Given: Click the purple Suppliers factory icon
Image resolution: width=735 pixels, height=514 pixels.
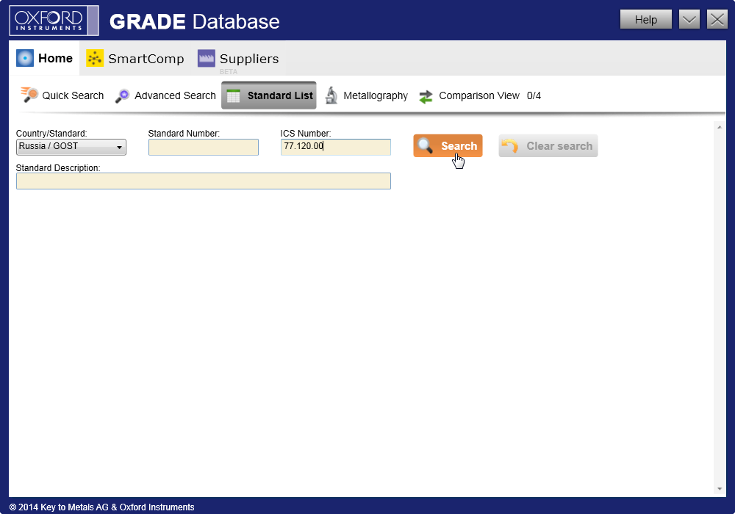Looking at the screenshot, I should 207,58.
